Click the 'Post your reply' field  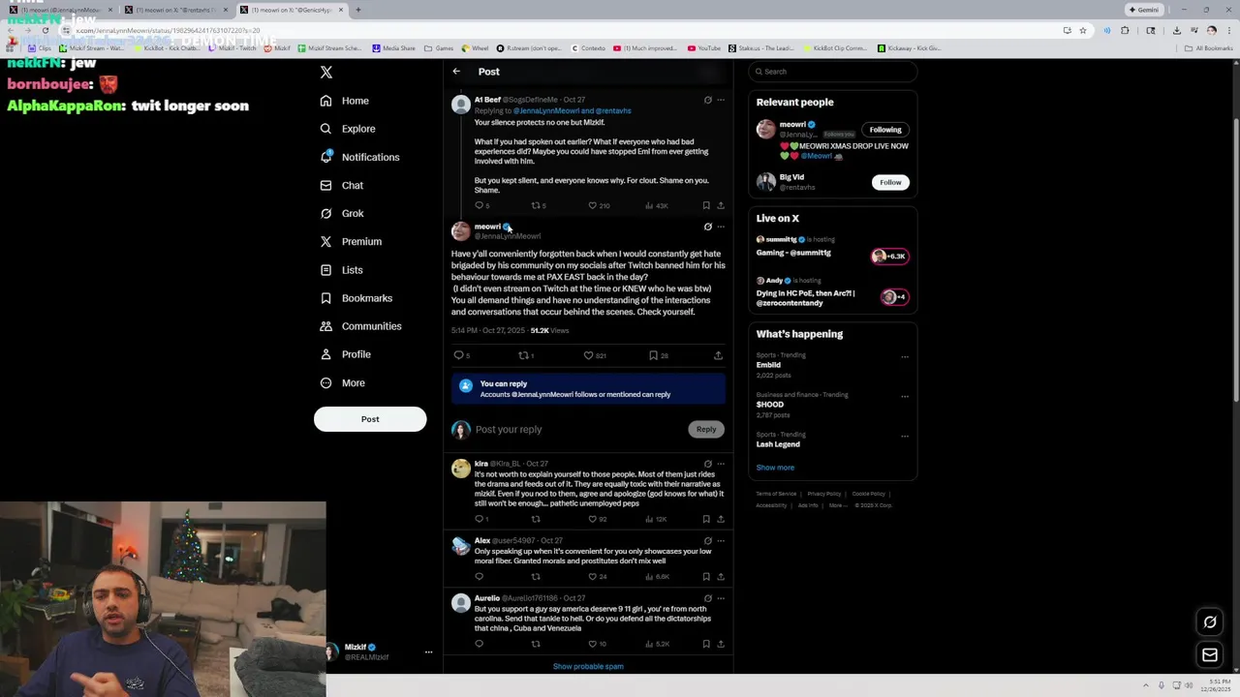(x=578, y=430)
